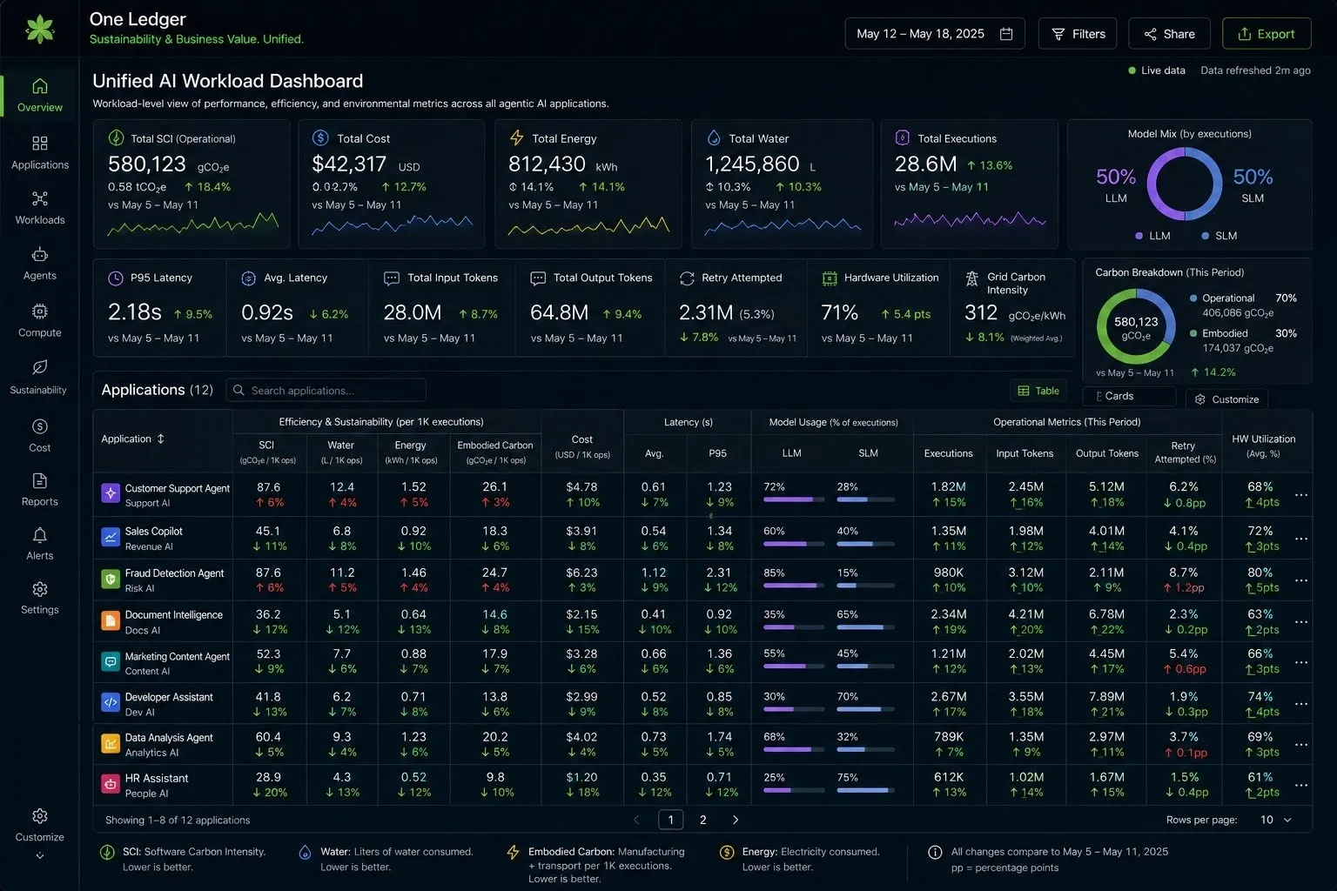
Task: Open row menu for Sales Copilot
Action: click(1301, 539)
